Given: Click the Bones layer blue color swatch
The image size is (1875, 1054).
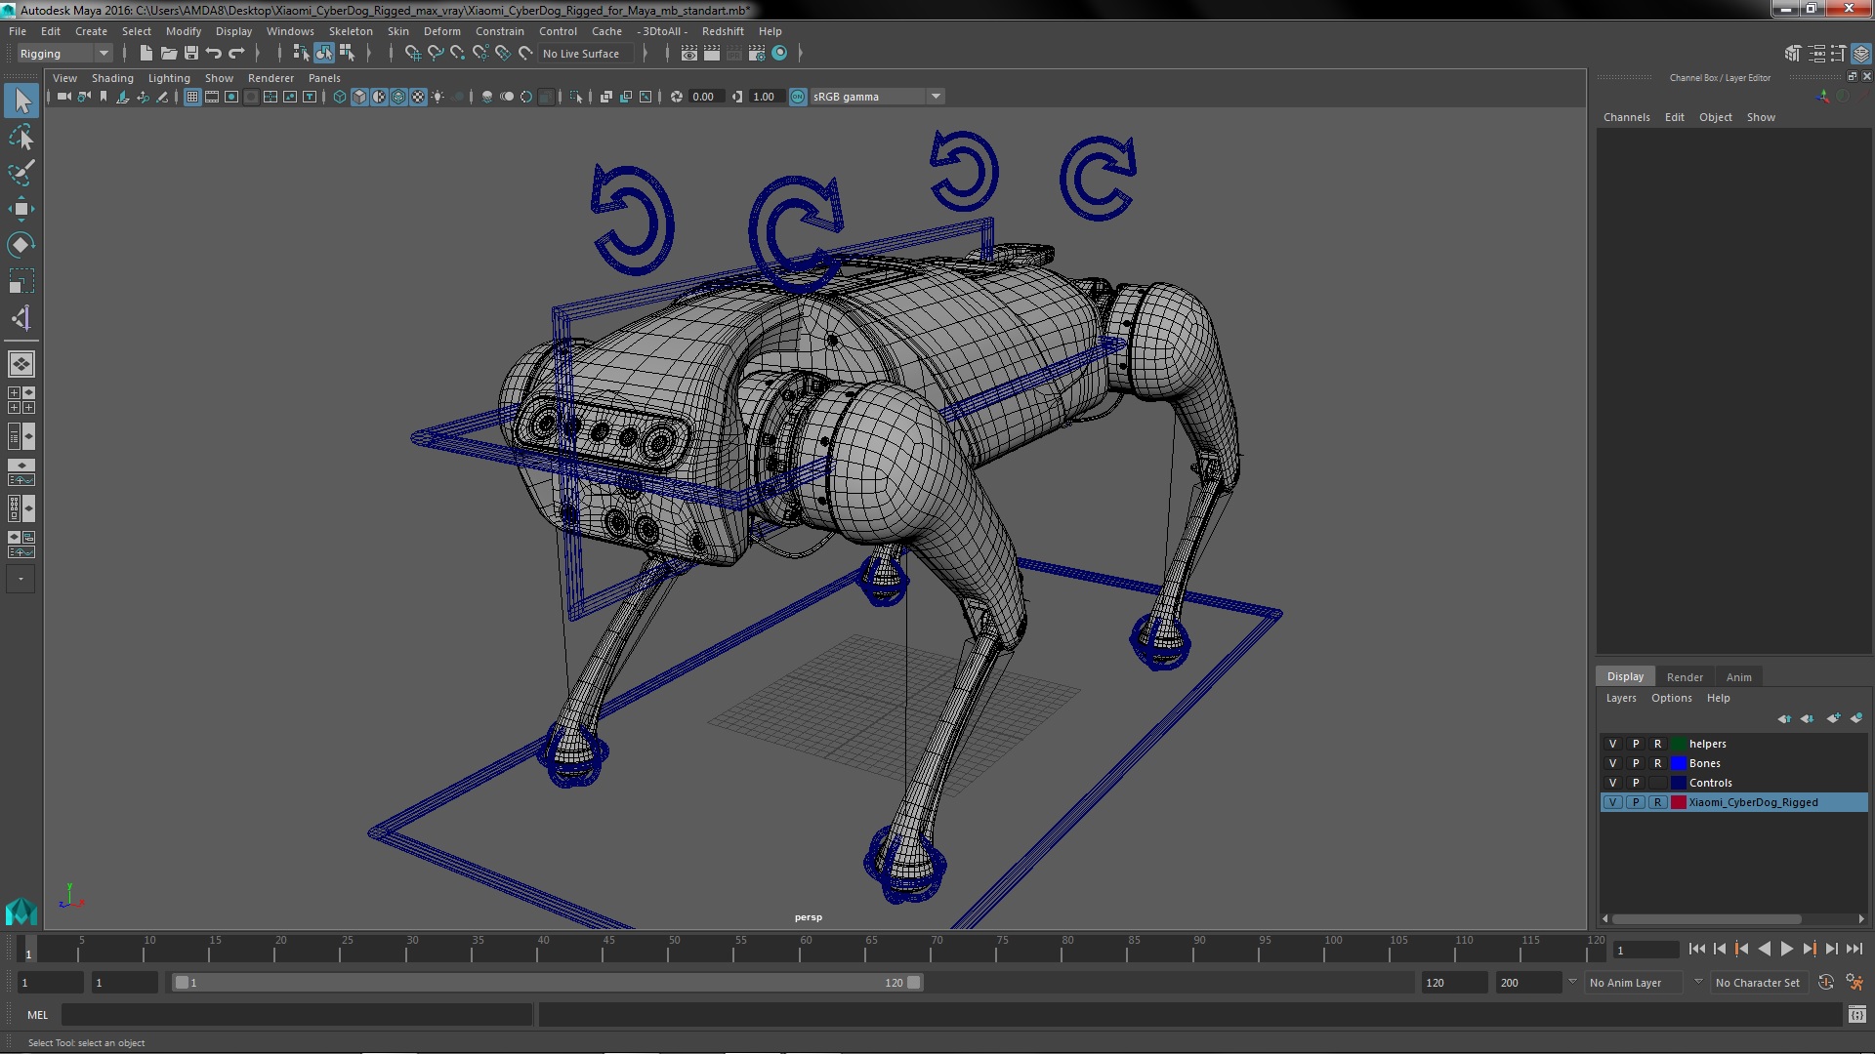Looking at the screenshot, I should click(1679, 763).
